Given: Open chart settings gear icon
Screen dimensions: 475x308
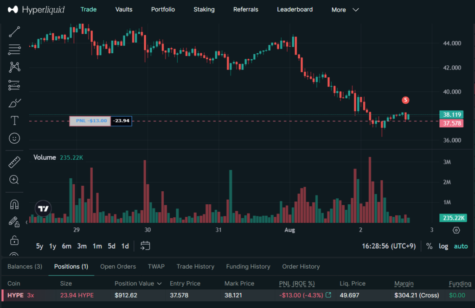Looking at the screenshot, I should pyautogui.click(x=456, y=230).
